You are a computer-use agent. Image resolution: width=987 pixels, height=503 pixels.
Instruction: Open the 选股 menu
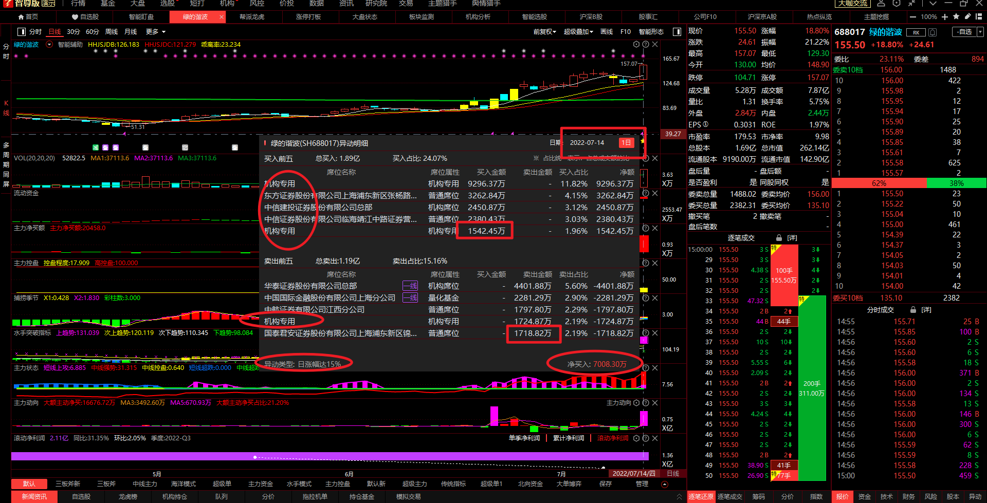pyautogui.click(x=168, y=3)
